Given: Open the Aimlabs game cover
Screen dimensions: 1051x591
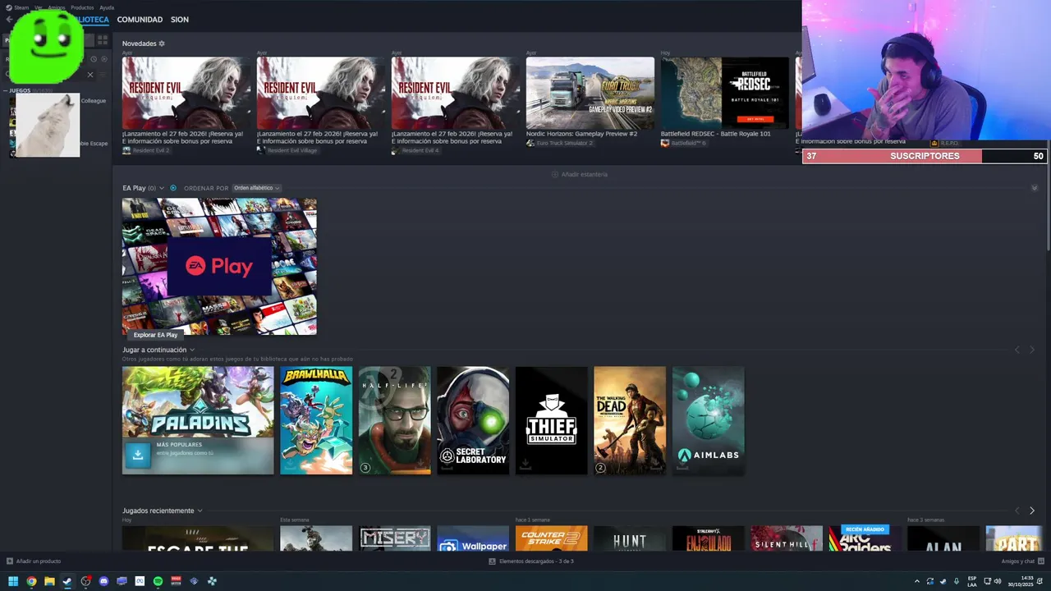Looking at the screenshot, I should (x=709, y=420).
